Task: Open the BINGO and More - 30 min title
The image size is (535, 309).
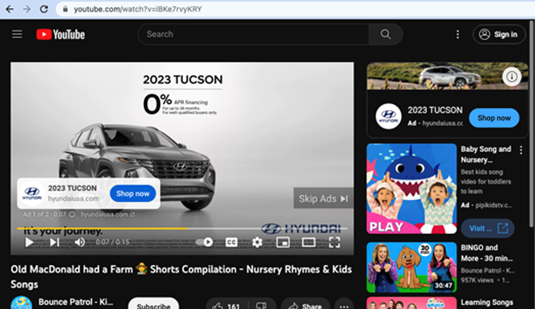Action: tap(487, 253)
